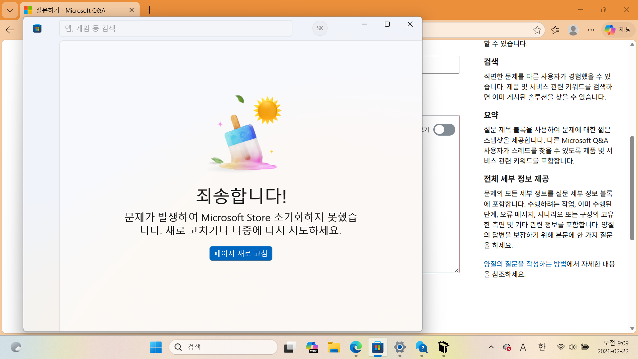This screenshot has width=638, height=359.
Task: Follow the '양질의 질문을 작성하는 방법' link
Action: (x=525, y=264)
